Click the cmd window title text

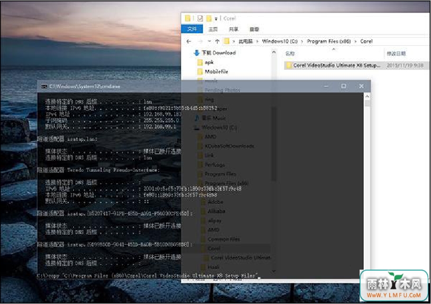[85, 87]
